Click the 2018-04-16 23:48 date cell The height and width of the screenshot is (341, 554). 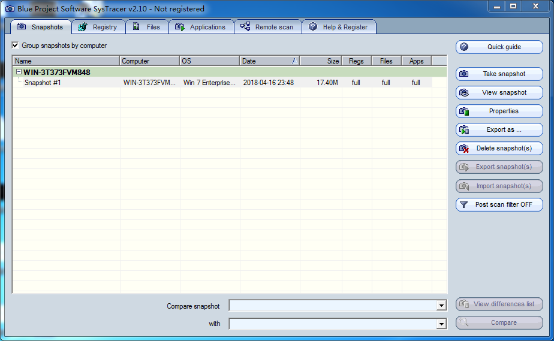tap(269, 83)
